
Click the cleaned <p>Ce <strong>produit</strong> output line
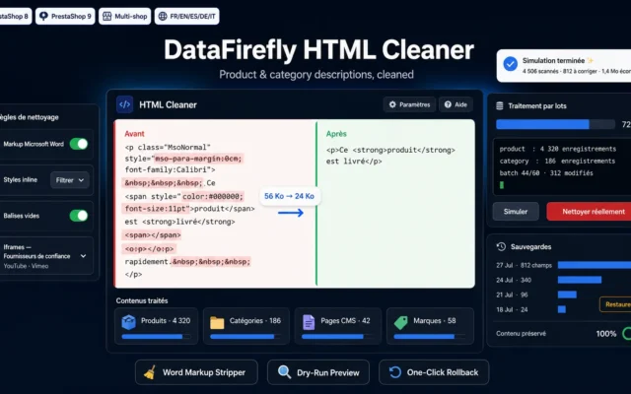click(x=390, y=150)
